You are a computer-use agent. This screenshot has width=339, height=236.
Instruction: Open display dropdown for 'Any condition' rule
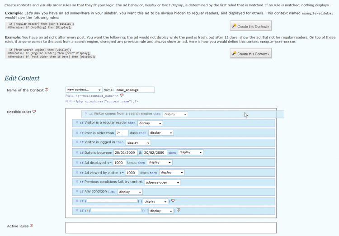[x=130, y=192]
